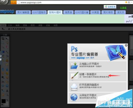The width and height of the screenshot is (133, 108).
Task: Open the 分享 side tab
Action: click(1, 58)
